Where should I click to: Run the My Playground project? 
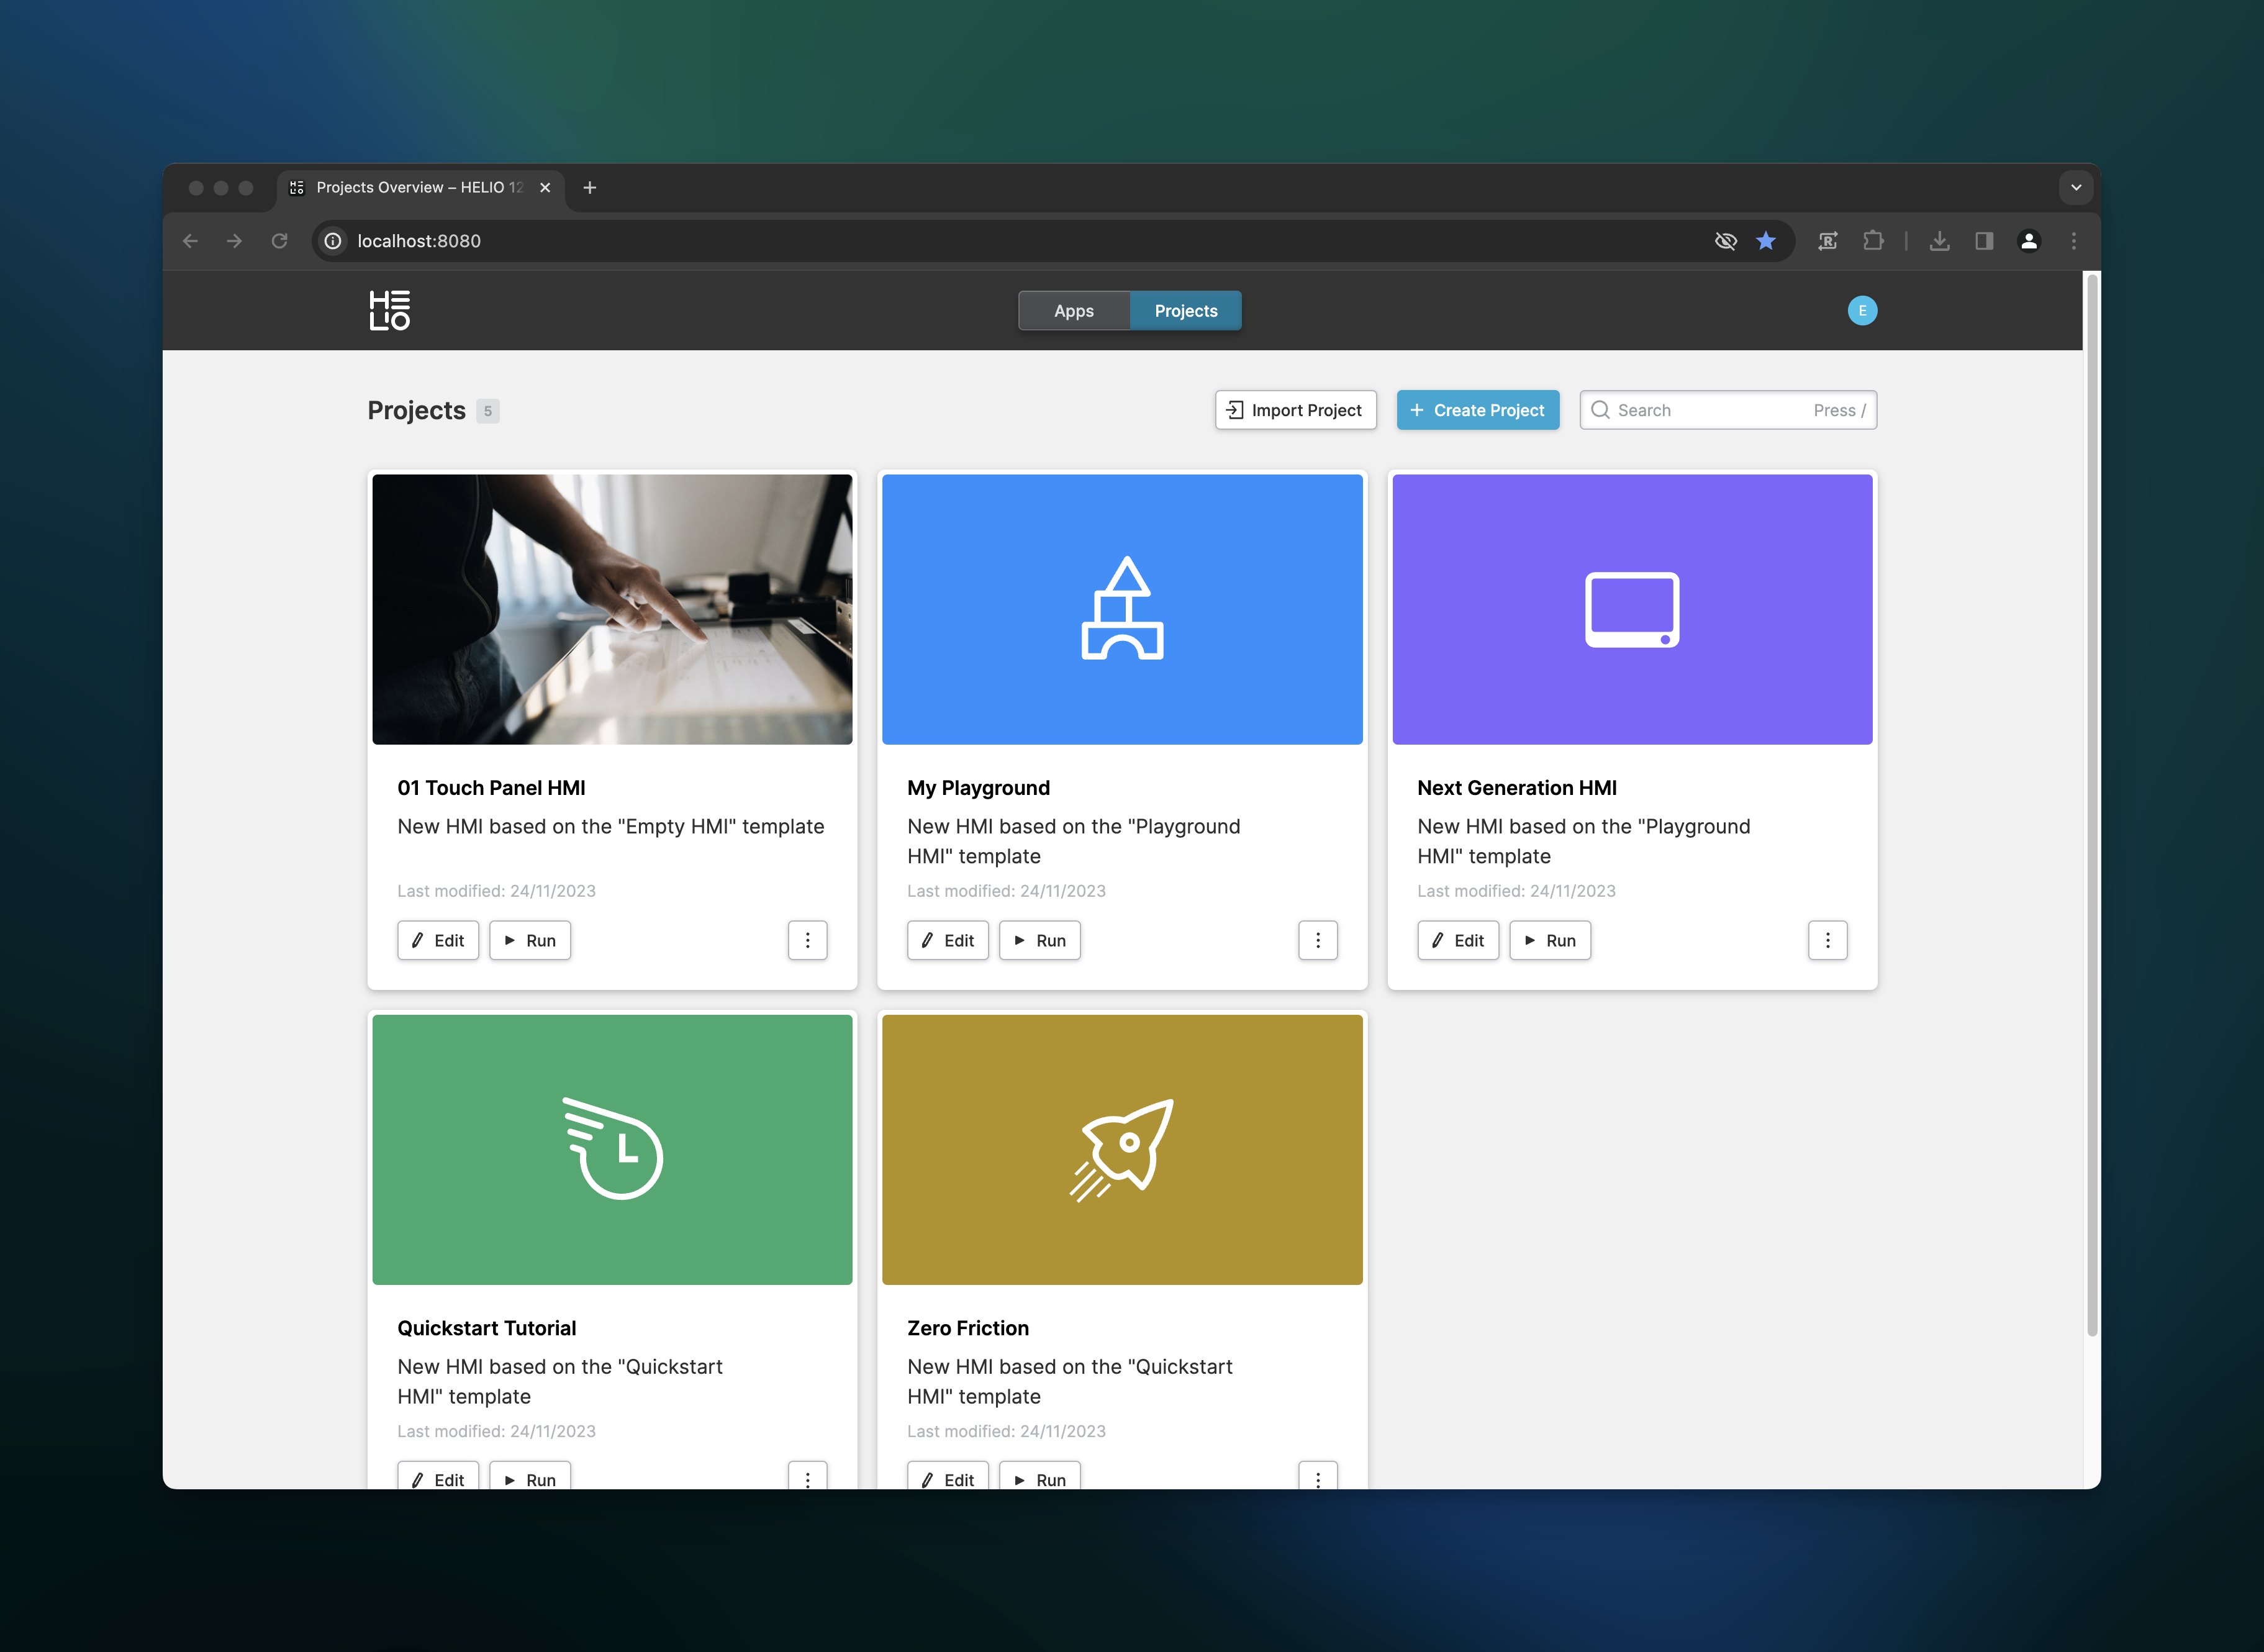pyautogui.click(x=1039, y=940)
